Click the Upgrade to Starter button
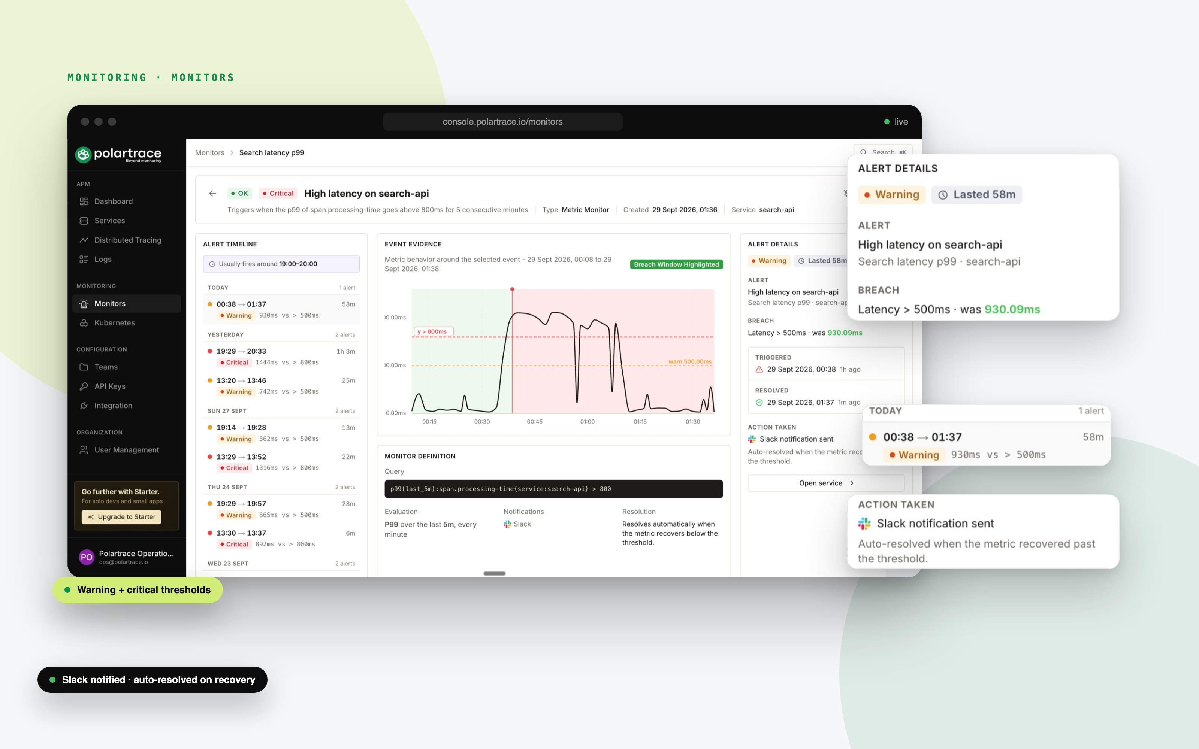Screen dimensions: 1199x749 click(121, 517)
